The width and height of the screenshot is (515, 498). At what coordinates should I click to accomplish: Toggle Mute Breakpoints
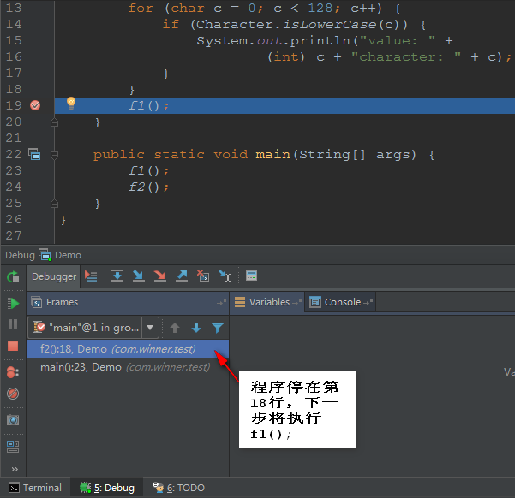[13, 394]
